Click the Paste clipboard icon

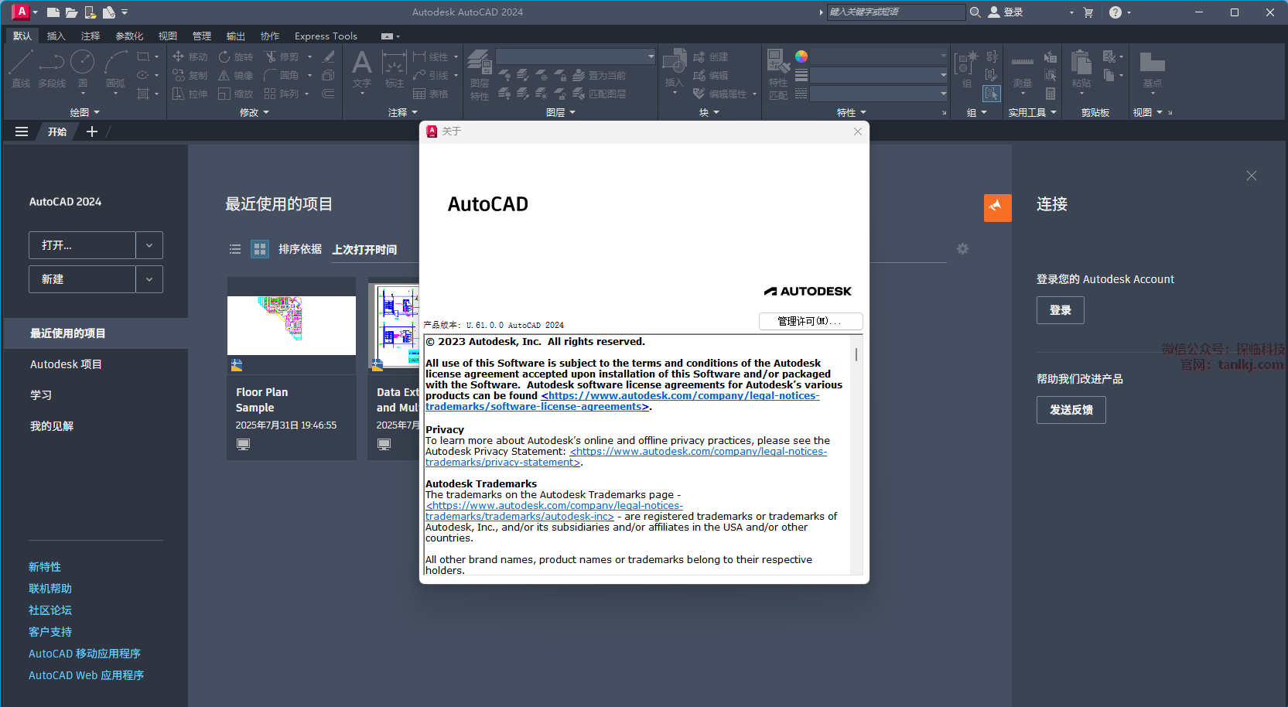point(1081,67)
